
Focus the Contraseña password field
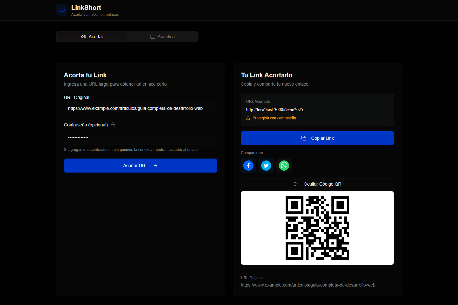[141, 138]
